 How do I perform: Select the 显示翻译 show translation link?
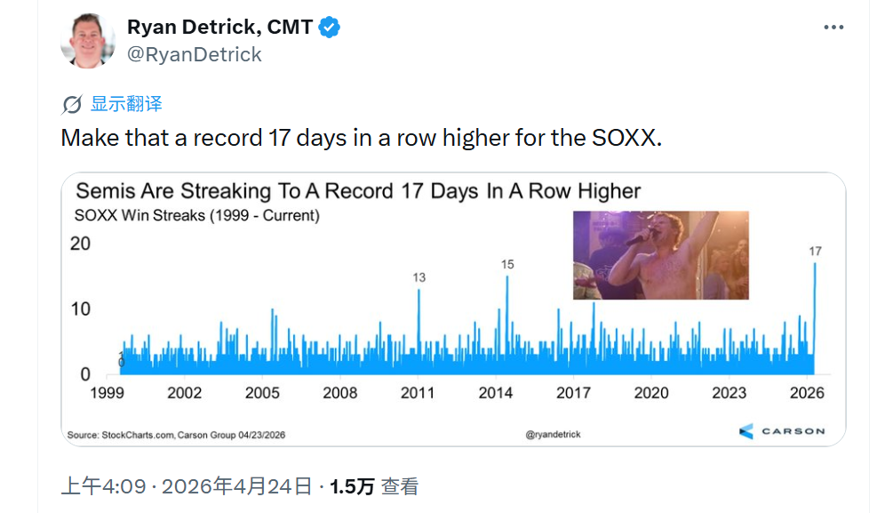tap(126, 104)
